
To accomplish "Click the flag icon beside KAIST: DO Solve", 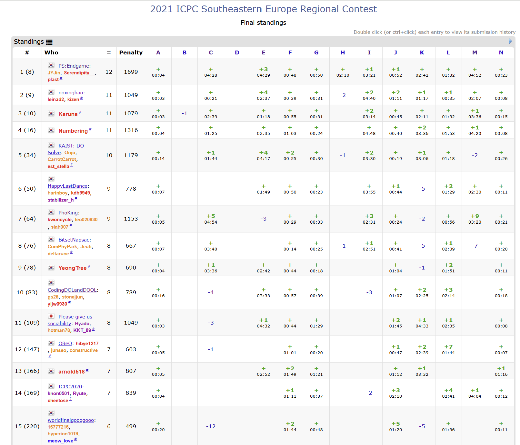I will (51, 145).
